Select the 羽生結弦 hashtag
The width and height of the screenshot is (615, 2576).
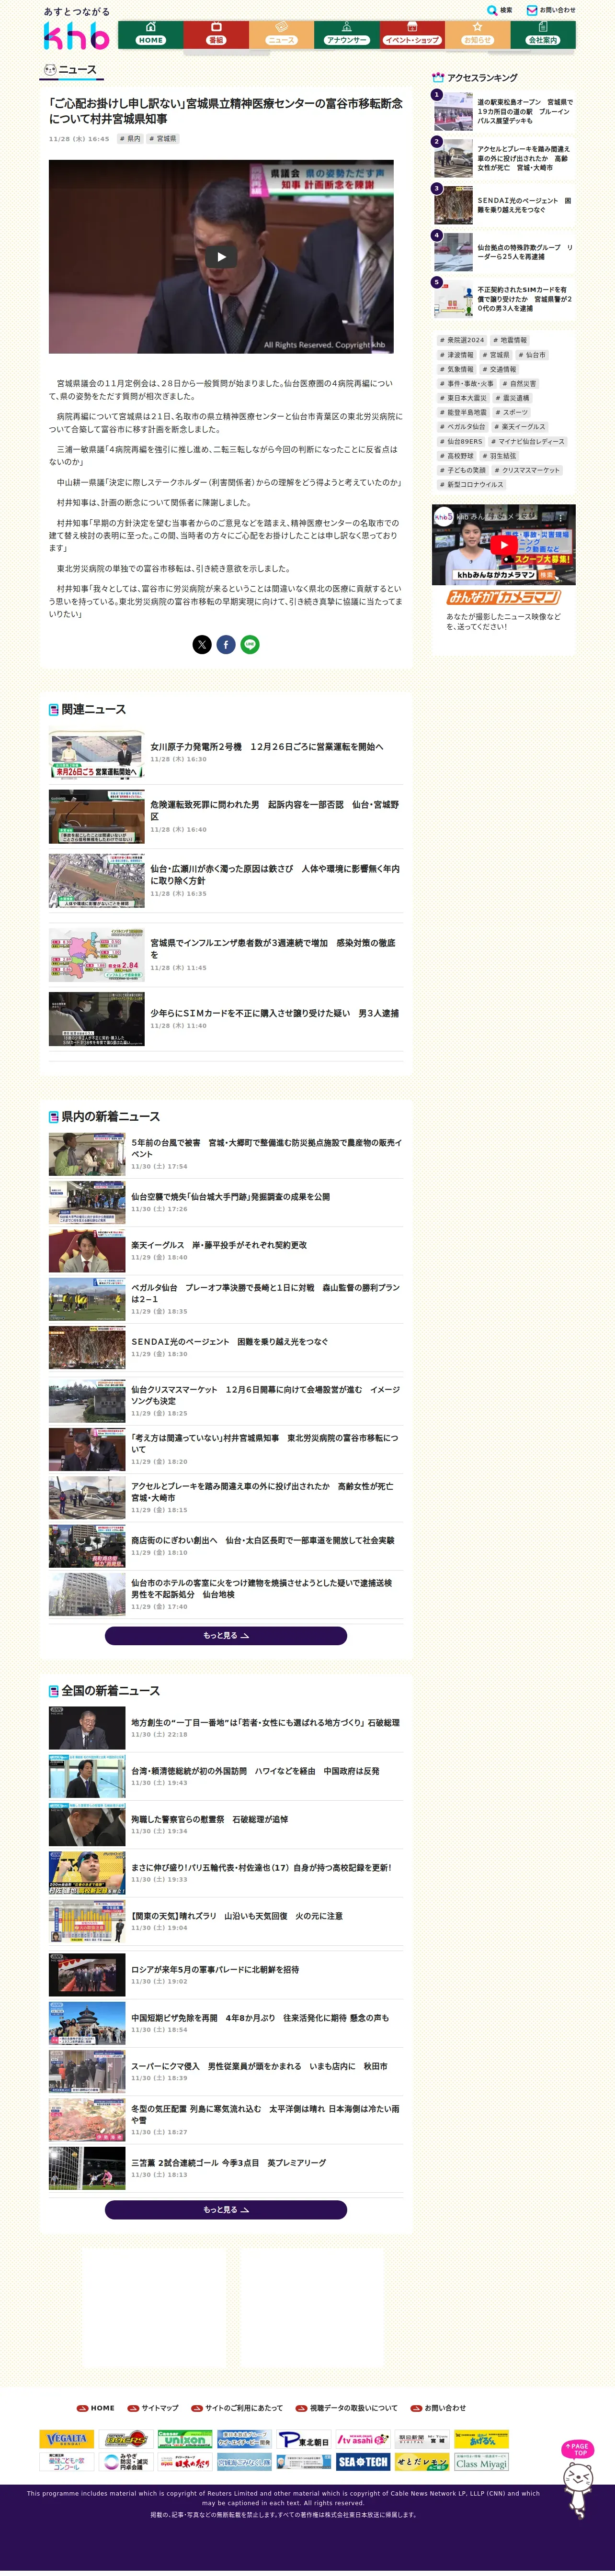coord(500,456)
